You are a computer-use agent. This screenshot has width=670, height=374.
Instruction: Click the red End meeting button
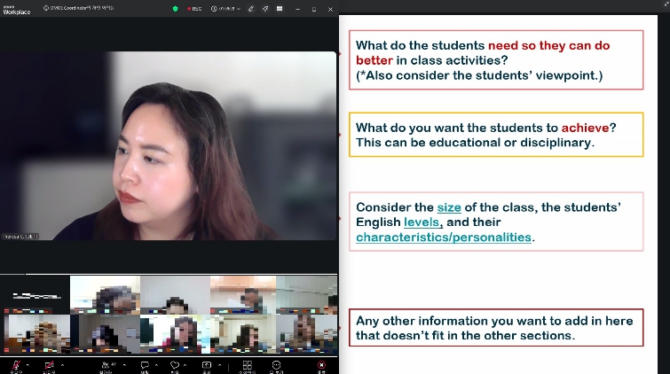(321, 364)
